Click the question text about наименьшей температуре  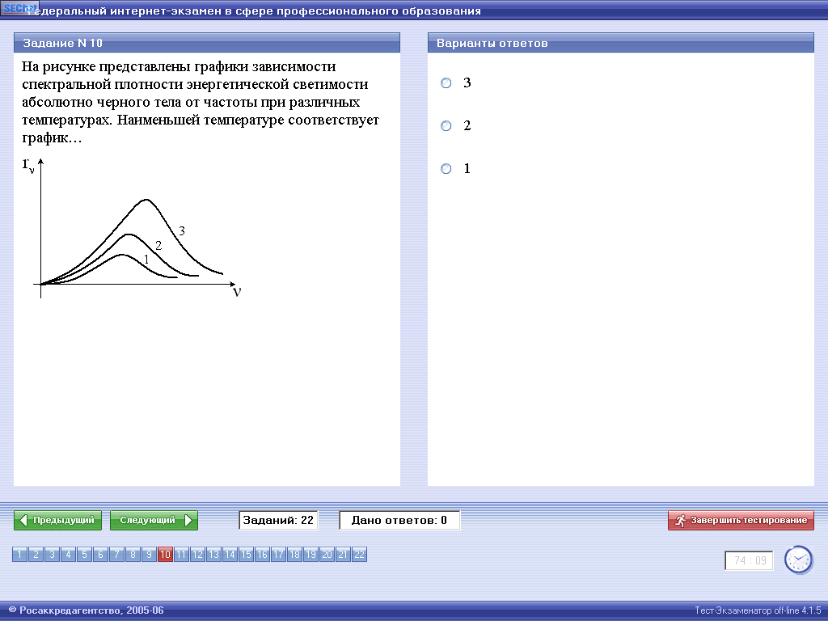tap(201, 102)
